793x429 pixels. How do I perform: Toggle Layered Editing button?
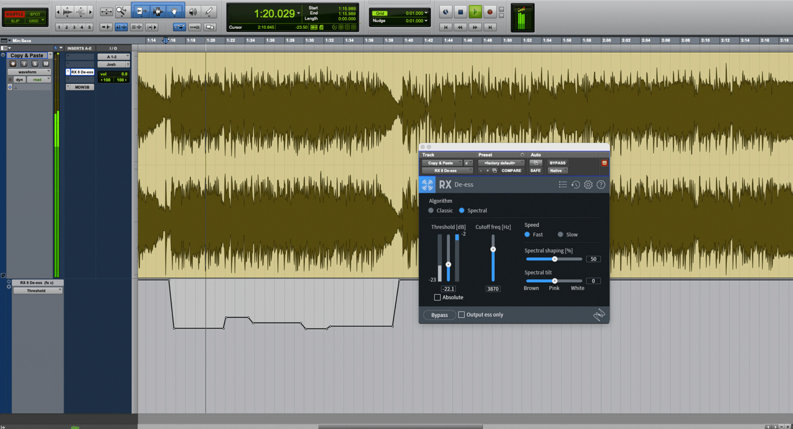210,27
